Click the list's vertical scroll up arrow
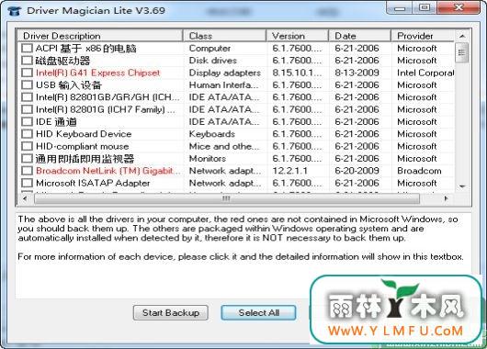487x349 pixels. [x=462, y=36]
